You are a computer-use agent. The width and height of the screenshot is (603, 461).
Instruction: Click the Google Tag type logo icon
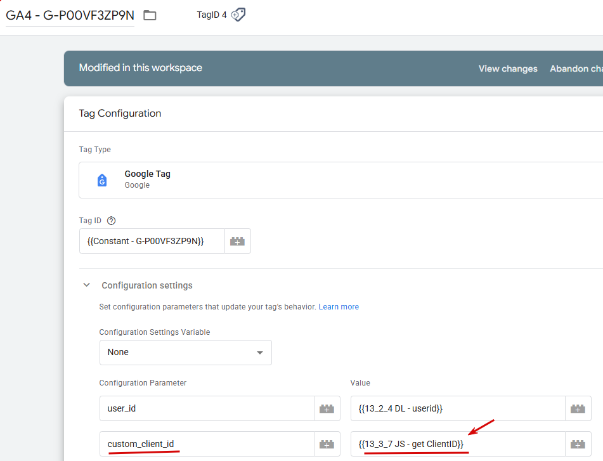coord(102,180)
